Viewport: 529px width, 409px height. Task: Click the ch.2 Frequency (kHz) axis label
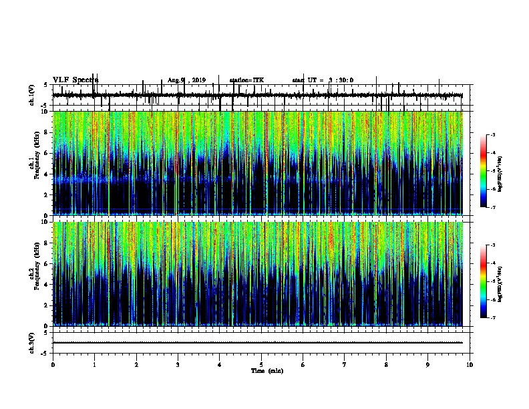click(35, 266)
